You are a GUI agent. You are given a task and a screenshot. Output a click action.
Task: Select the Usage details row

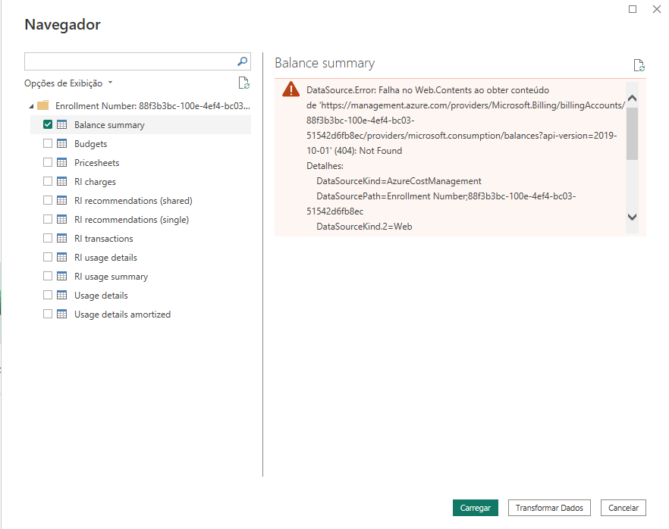(x=141, y=296)
